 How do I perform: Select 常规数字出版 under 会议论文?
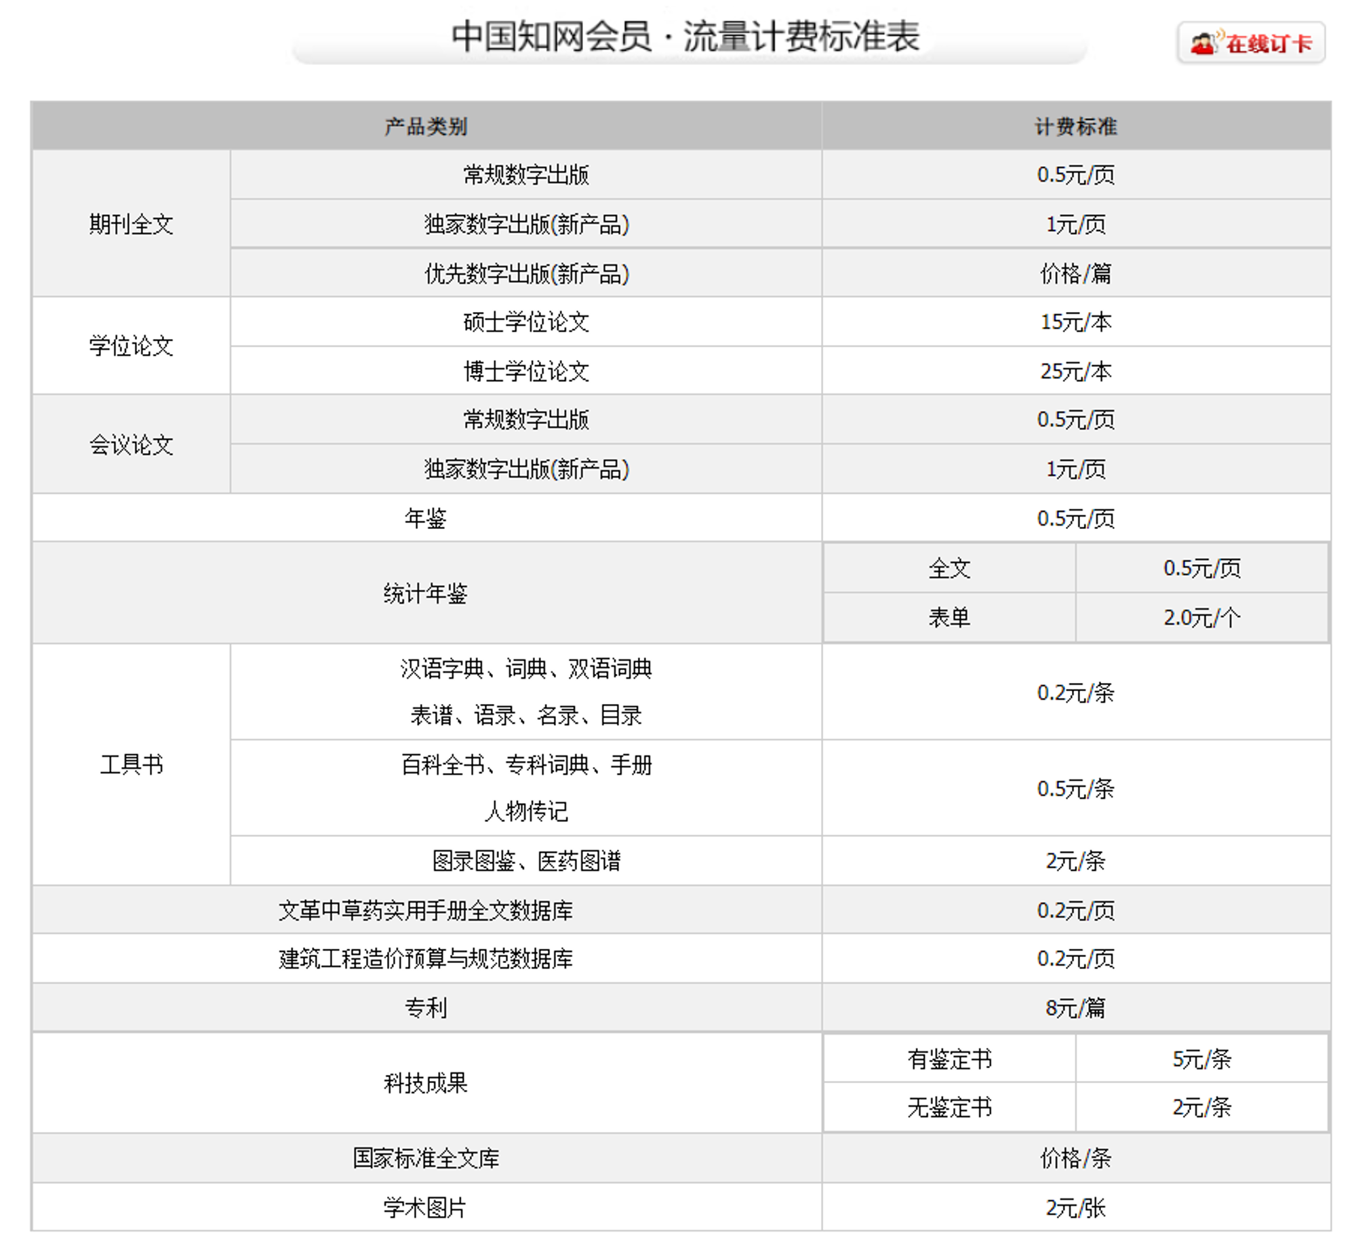525,419
